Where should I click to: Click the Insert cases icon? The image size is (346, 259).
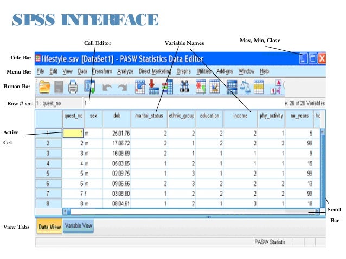pos(201,87)
